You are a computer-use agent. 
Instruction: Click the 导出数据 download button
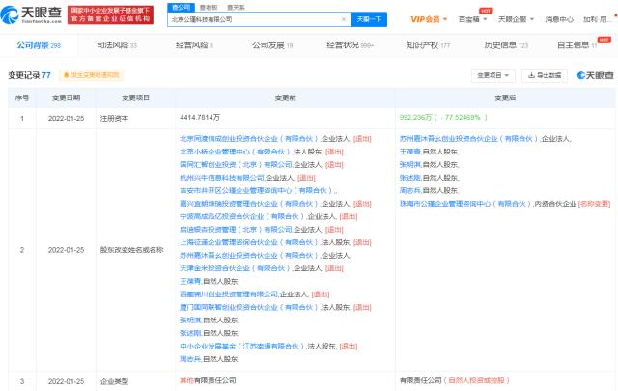pyautogui.click(x=545, y=74)
